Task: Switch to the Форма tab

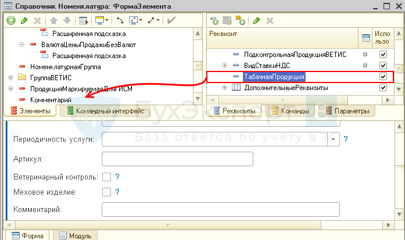Action: (27, 235)
